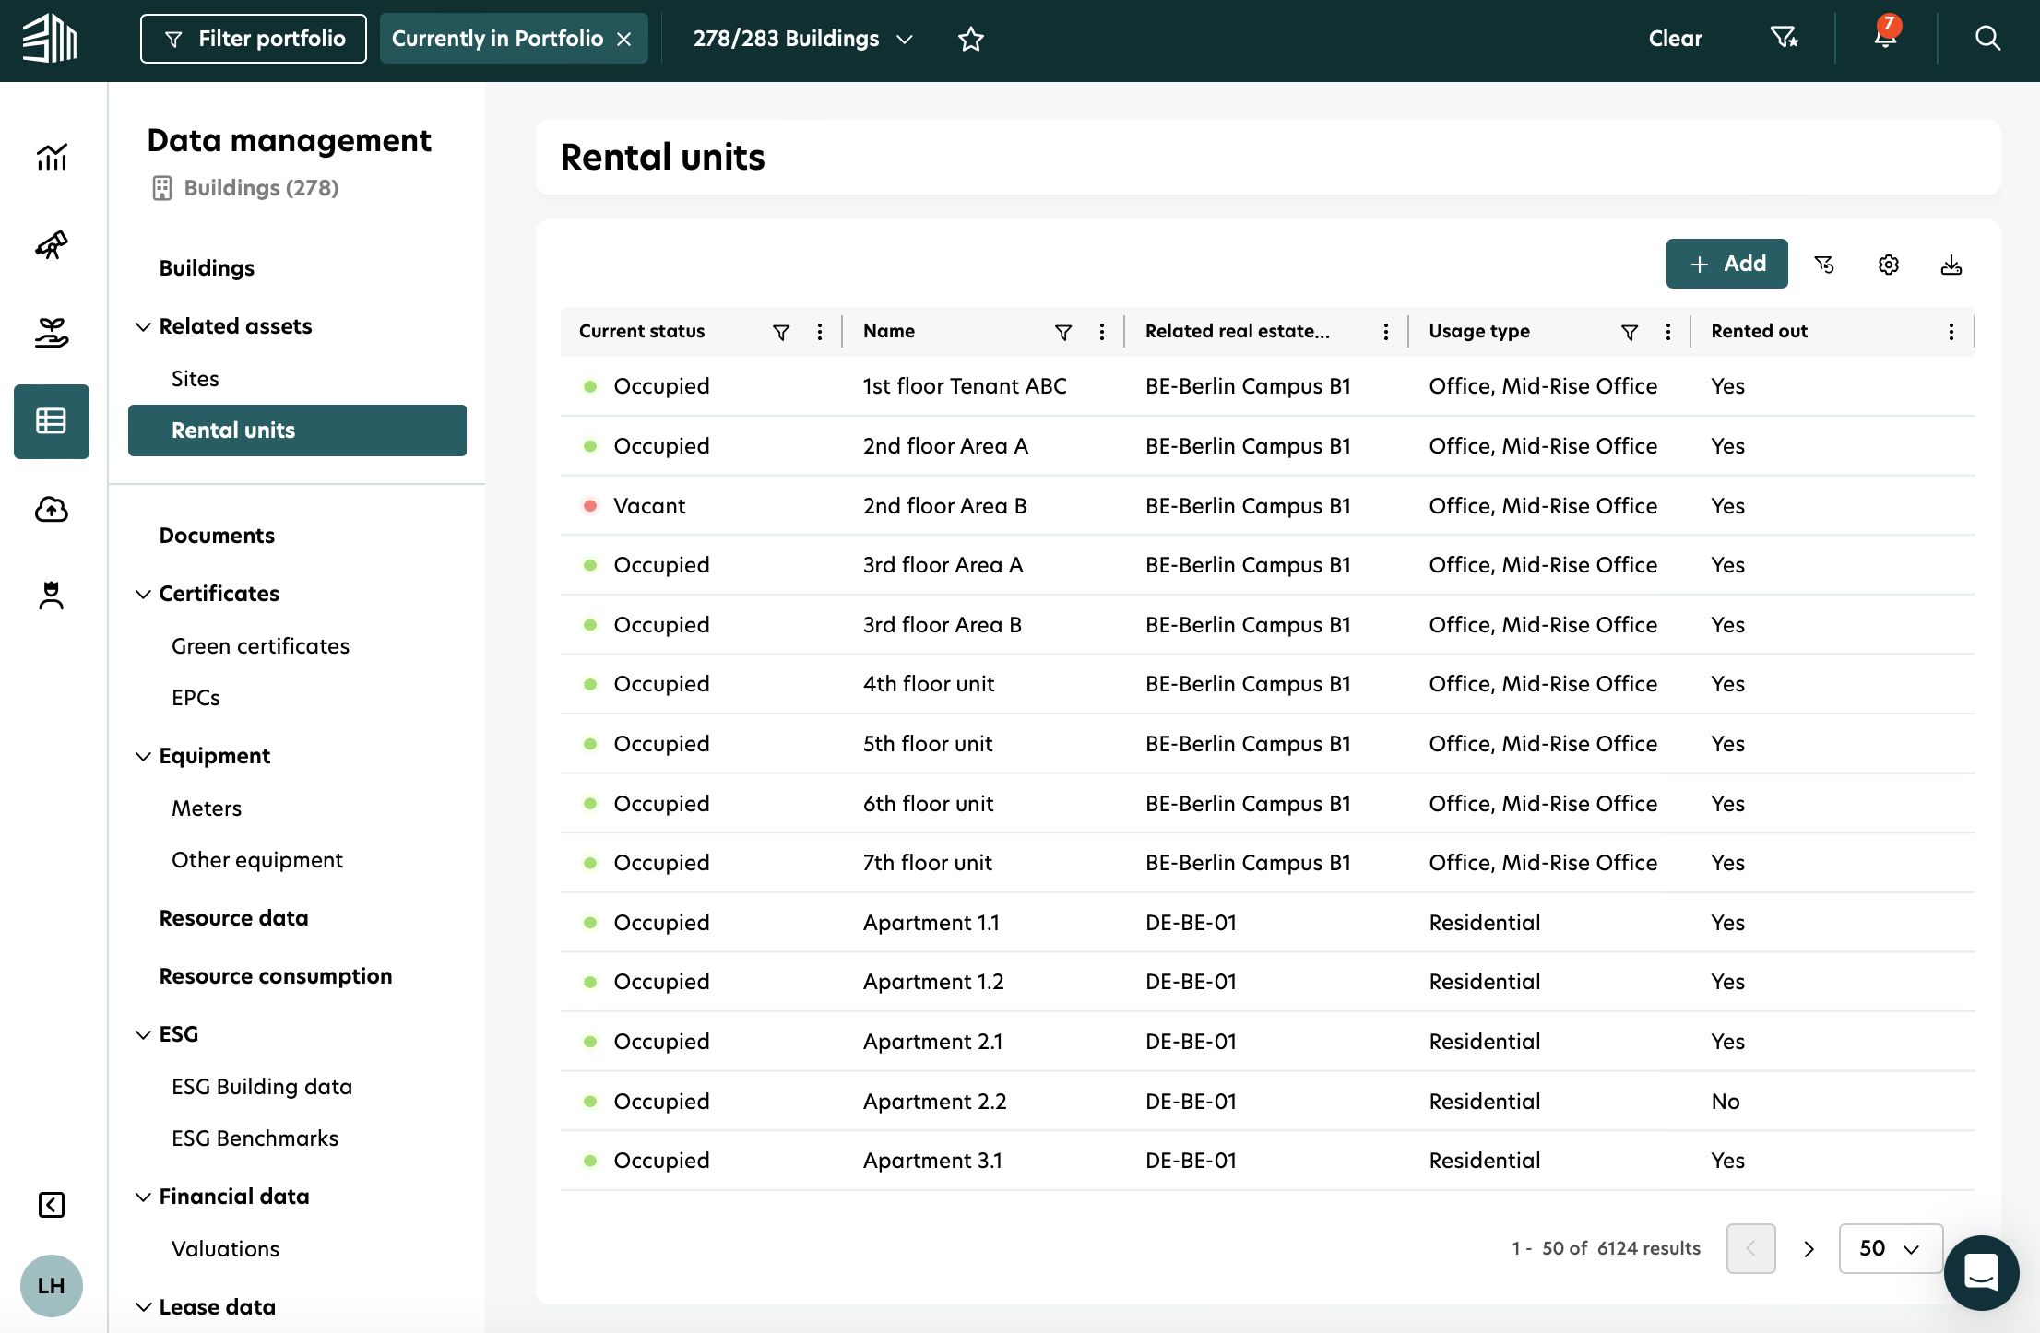
Task: Collapse the Certificates section
Action: point(143,594)
